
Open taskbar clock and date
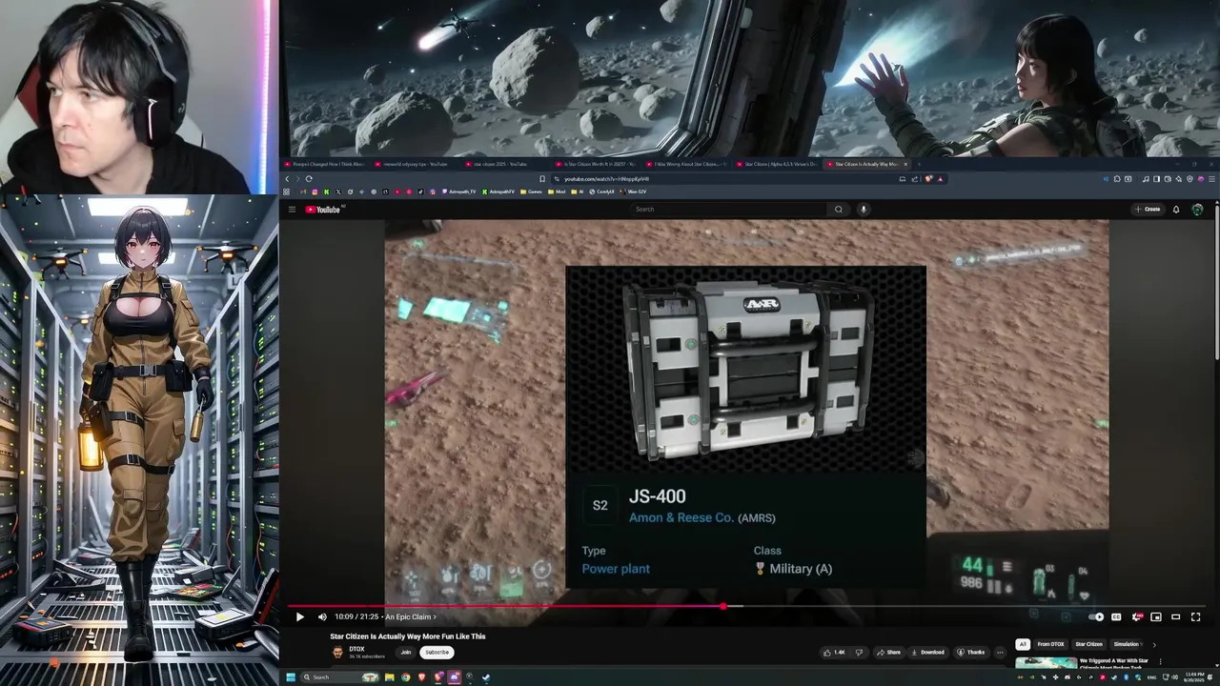pyautogui.click(x=1193, y=677)
